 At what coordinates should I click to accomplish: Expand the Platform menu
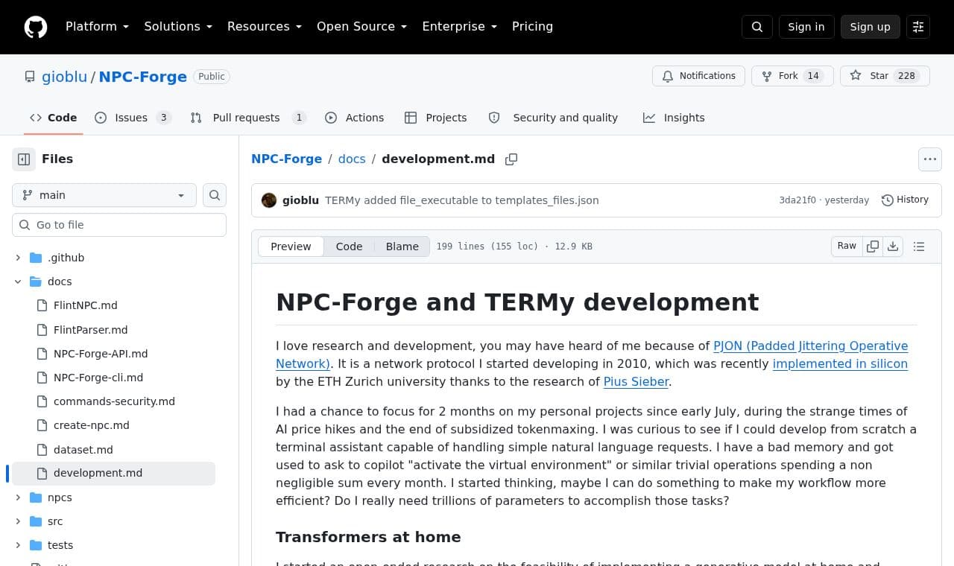tap(97, 27)
